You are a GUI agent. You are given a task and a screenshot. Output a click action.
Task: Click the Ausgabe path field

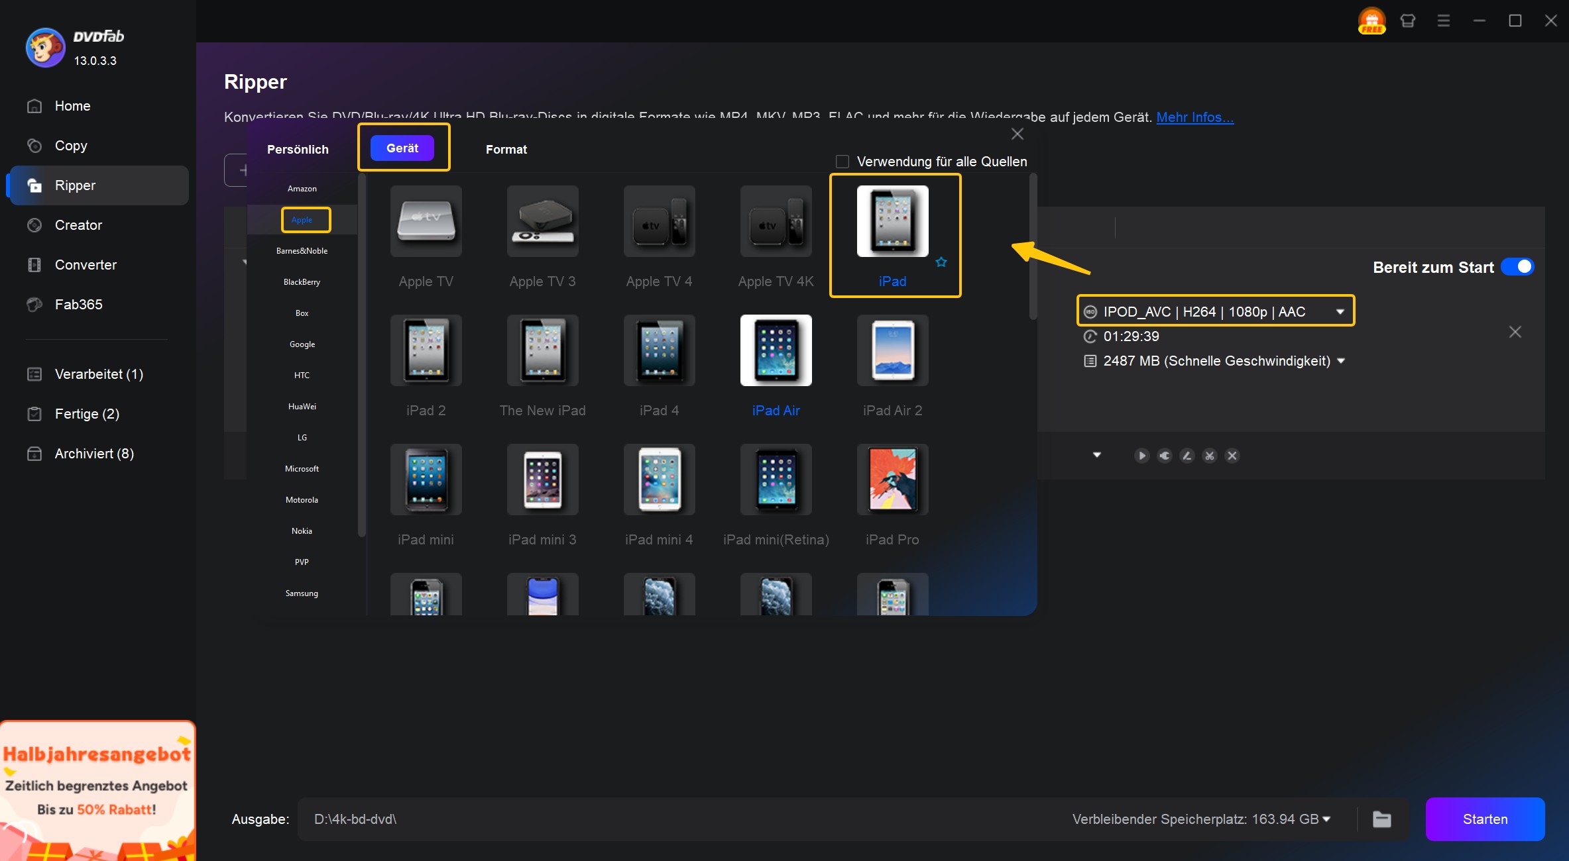(683, 819)
